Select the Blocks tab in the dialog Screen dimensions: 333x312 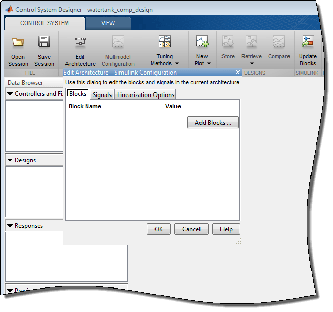78,94
